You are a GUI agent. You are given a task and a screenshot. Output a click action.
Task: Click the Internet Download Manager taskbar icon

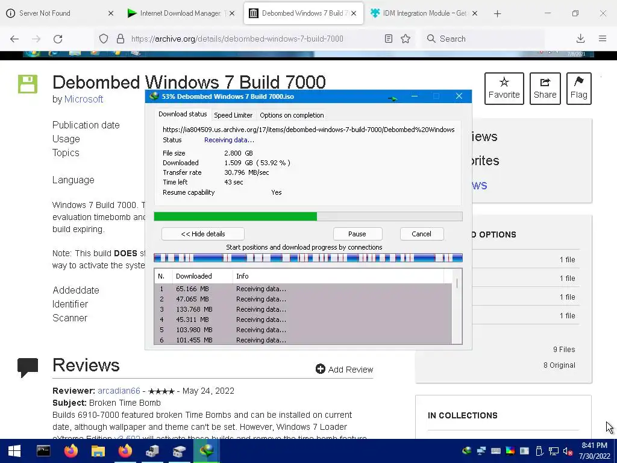pyautogui.click(x=206, y=451)
